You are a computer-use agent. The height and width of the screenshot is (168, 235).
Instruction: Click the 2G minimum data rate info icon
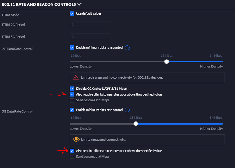coord(127,48)
